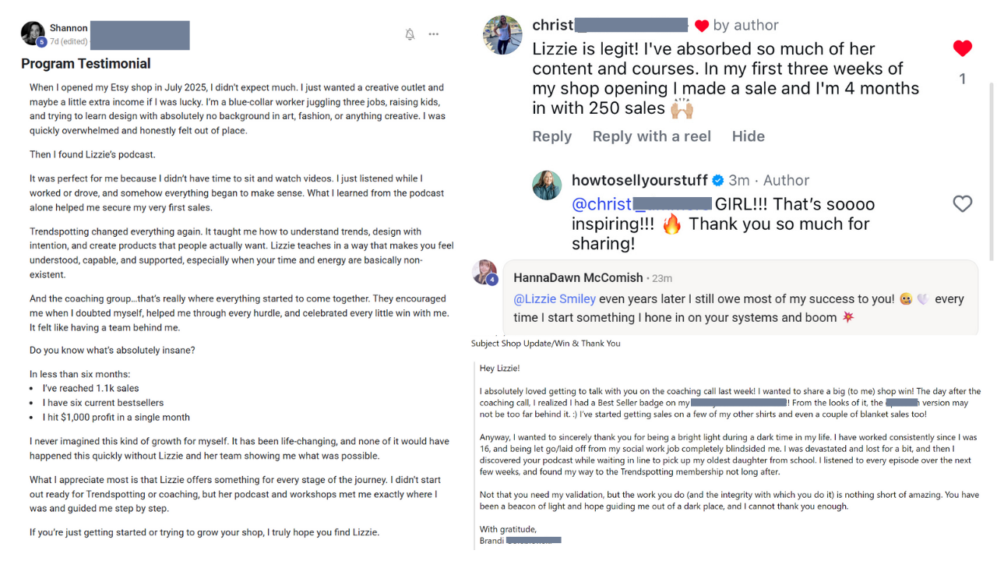Open the @Lizzie Smiley mention
Viewport: 997px width, 561px height.
(555, 298)
